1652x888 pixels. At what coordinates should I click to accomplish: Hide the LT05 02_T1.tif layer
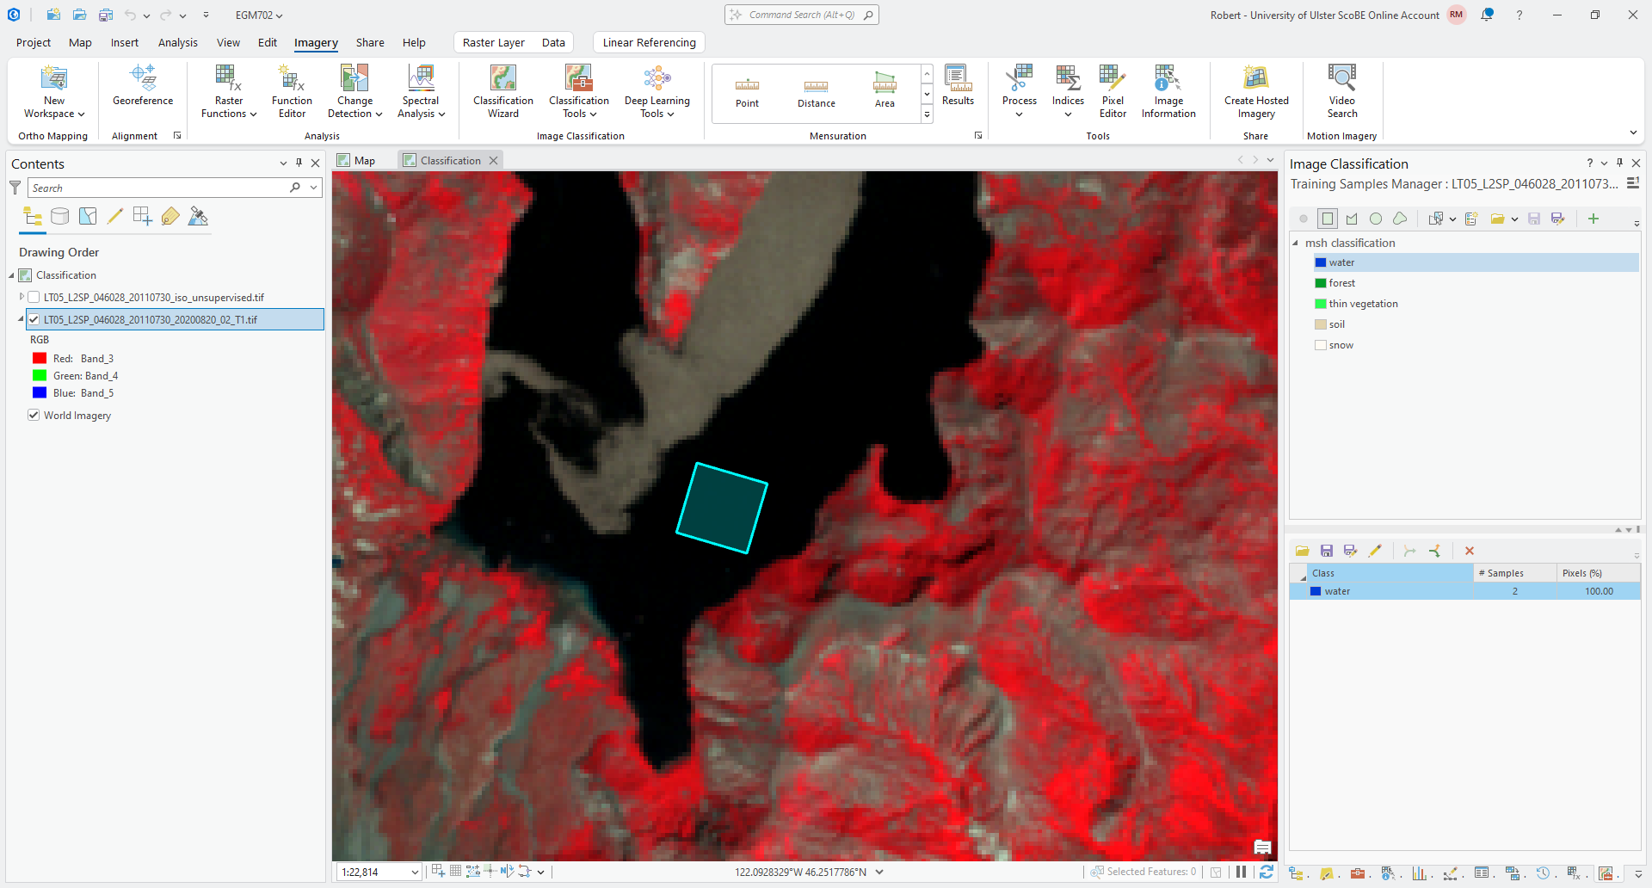coord(34,319)
